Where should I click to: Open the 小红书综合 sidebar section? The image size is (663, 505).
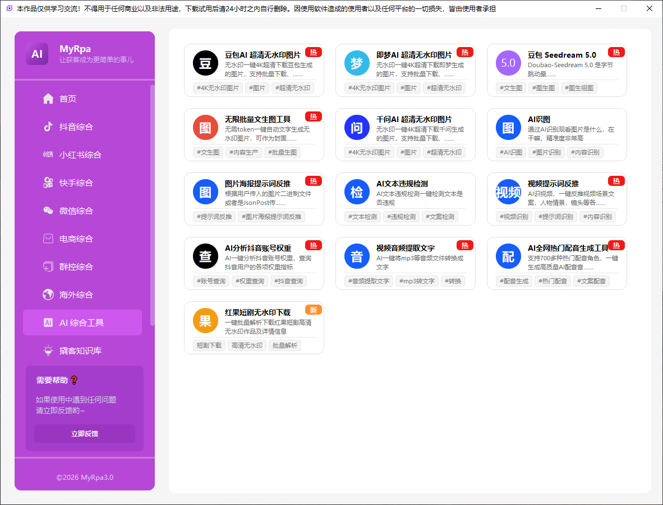[82, 155]
